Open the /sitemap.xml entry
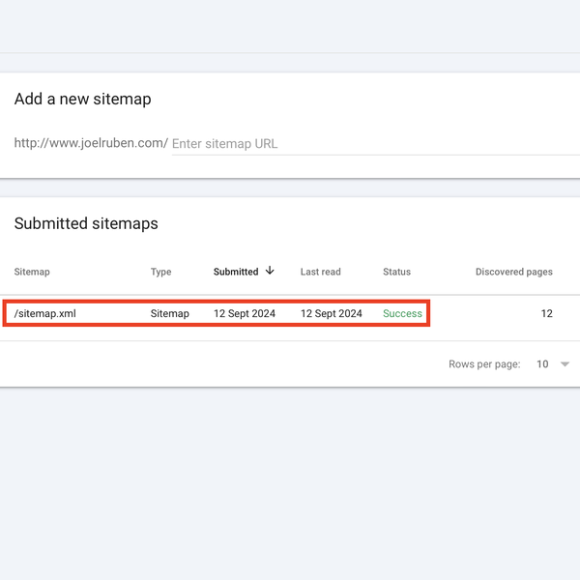The height and width of the screenshot is (580, 580). pos(44,314)
